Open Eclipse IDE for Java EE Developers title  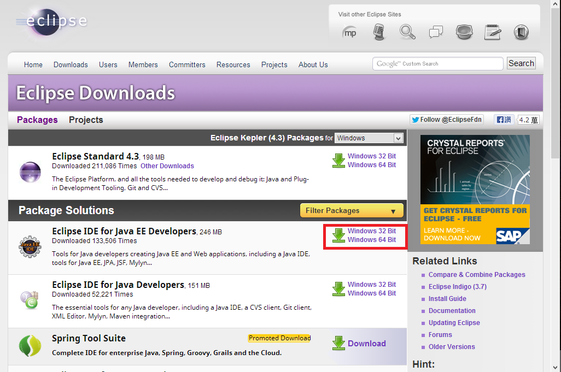(124, 232)
